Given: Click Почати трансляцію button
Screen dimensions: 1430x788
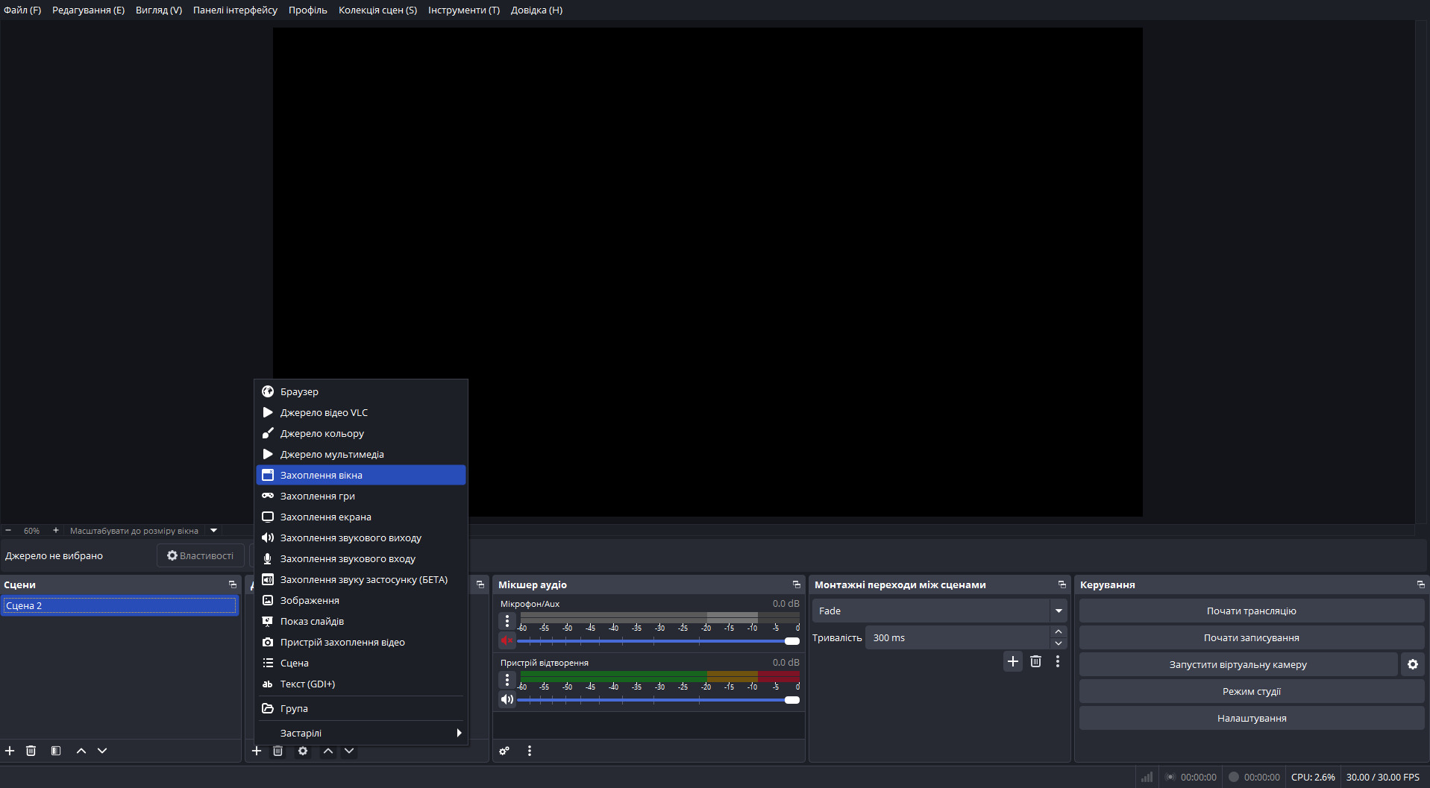Looking at the screenshot, I should click(x=1251, y=611).
